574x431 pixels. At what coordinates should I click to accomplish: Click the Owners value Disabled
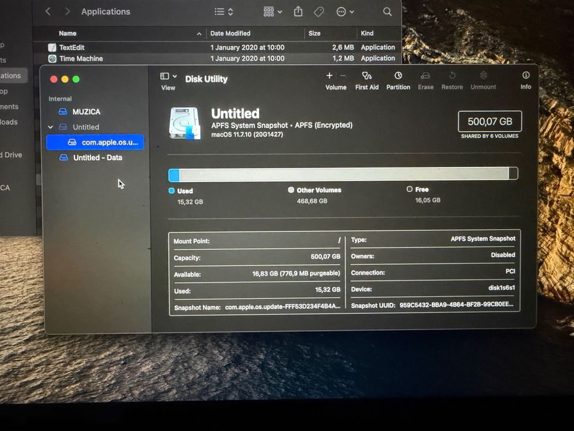[x=503, y=255]
